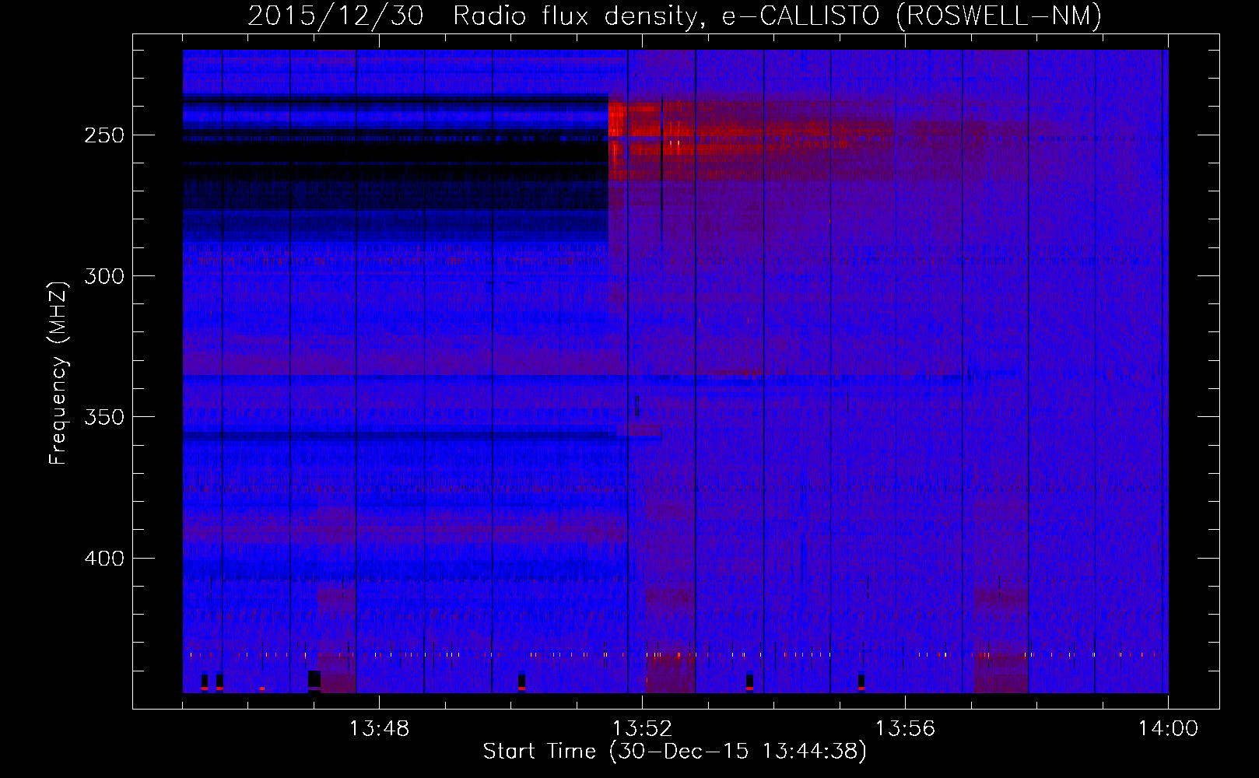The height and width of the screenshot is (778, 1259).
Task: Click the 300 frequency axis label
Action: [x=104, y=276]
